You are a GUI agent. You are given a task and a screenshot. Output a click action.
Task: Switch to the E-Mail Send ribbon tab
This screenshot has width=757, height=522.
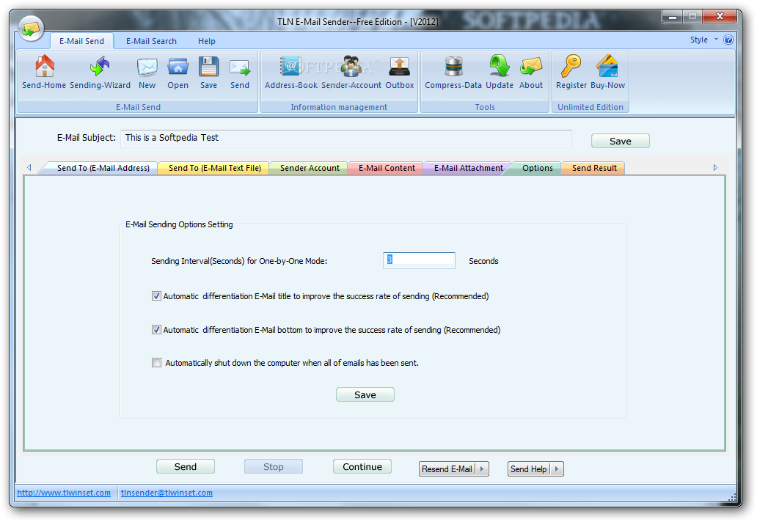pyautogui.click(x=81, y=41)
